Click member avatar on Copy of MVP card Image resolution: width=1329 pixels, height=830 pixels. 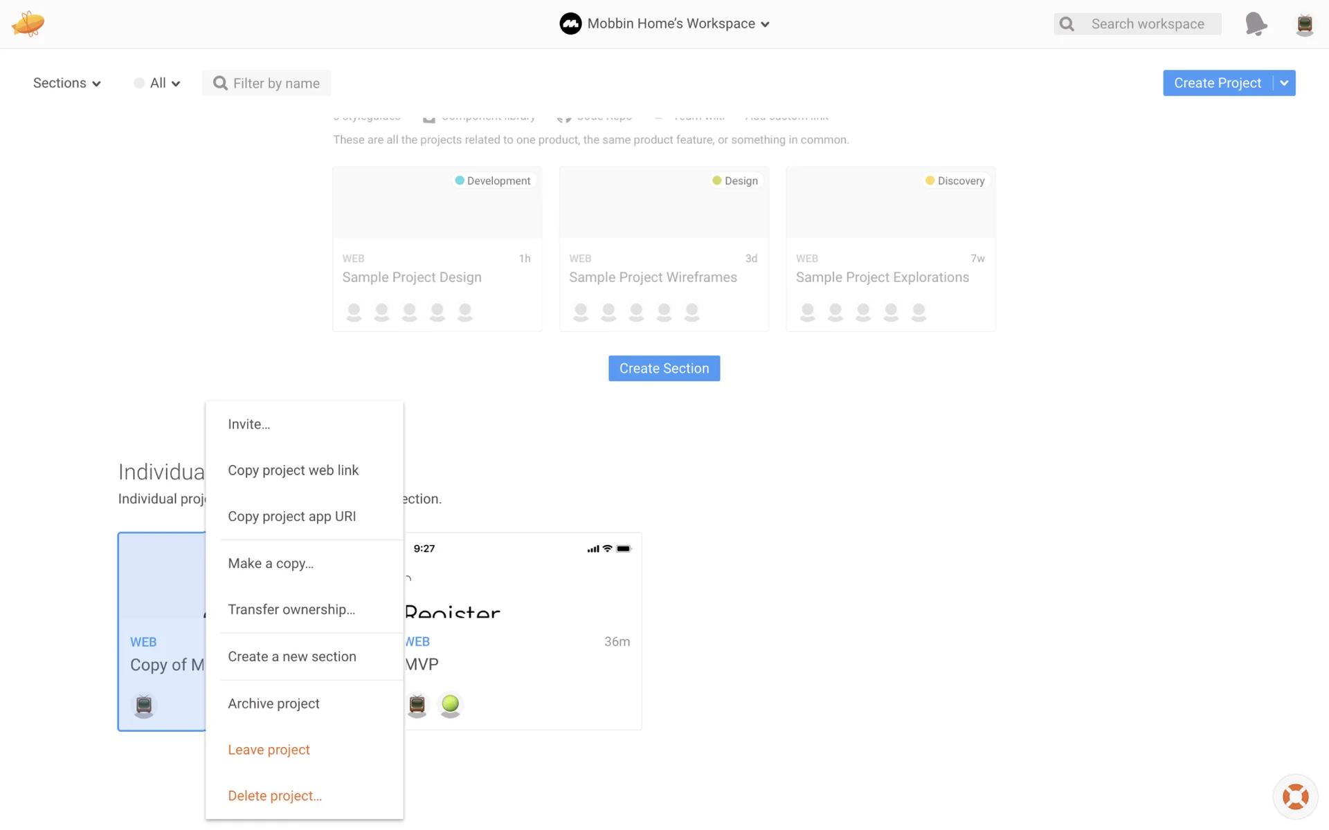point(144,705)
